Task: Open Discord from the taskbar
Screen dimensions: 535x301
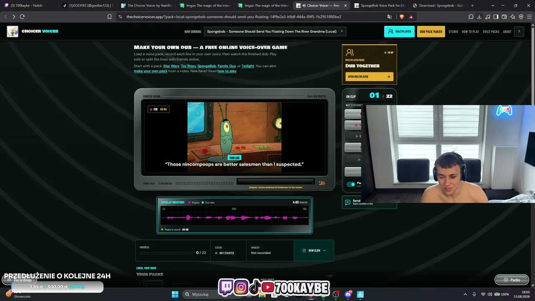Action: coord(348,294)
